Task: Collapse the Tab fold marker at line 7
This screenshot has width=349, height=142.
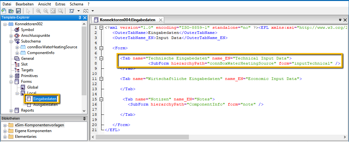Action: click(x=101, y=58)
